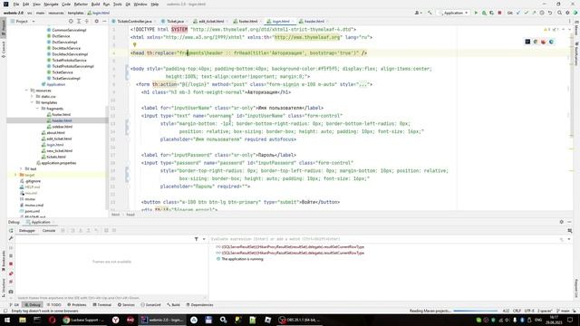The height and width of the screenshot is (326, 580).
Task: Rollback changes with undo arrow icon
Action: tap(550, 13)
